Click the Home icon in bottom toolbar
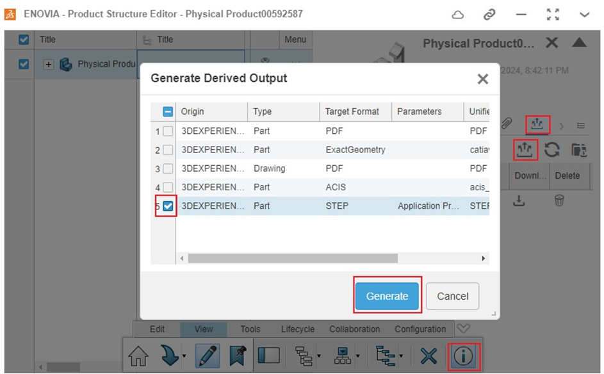This screenshot has width=604, height=374. tap(138, 356)
